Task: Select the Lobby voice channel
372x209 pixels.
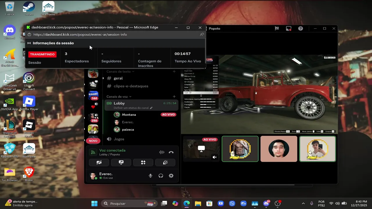Action: tap(141, 105)
